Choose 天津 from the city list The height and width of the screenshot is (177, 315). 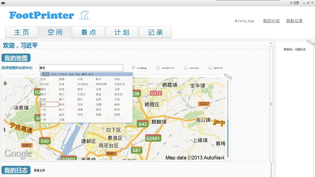click(x=98, y=89)
